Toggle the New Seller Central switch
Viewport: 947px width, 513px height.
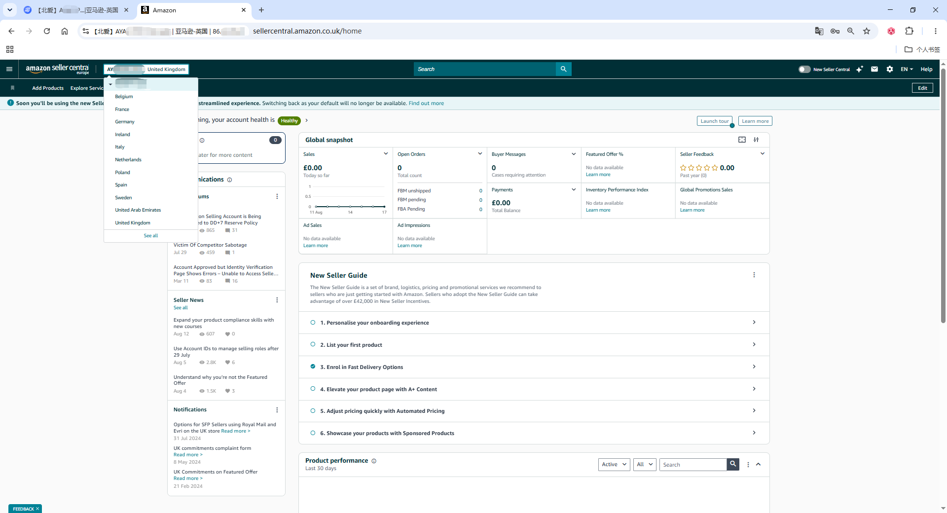[804, 69]
